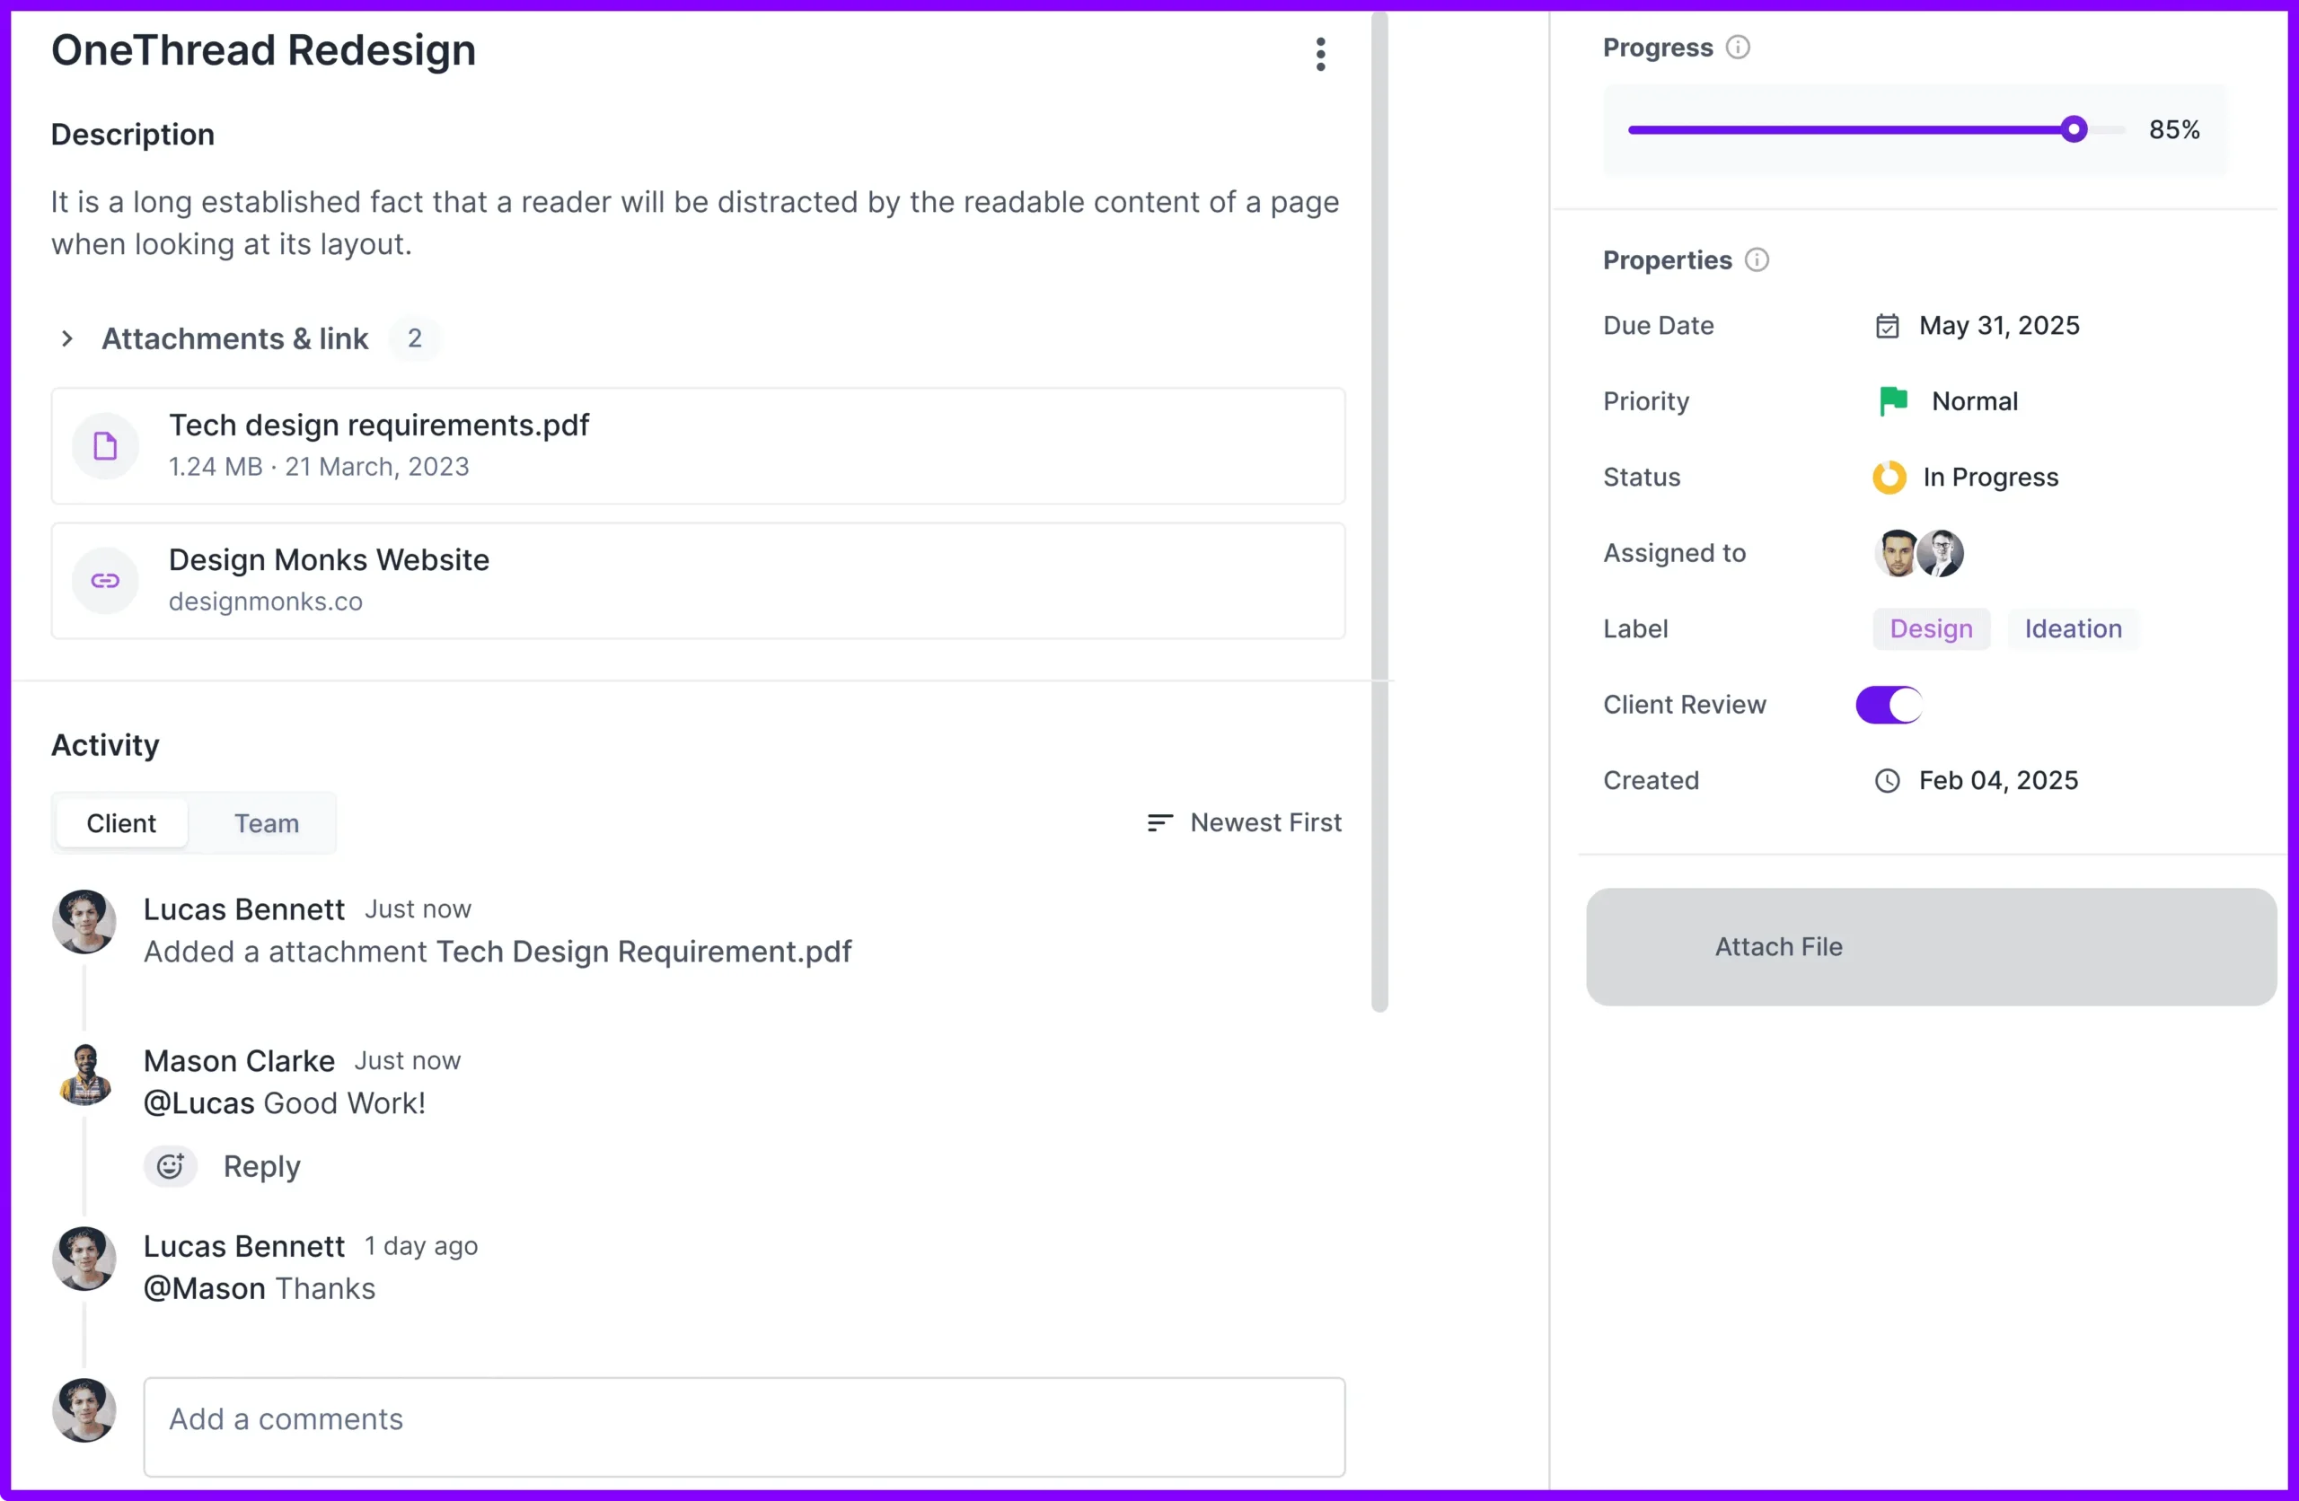Image resolution: width=2299 pixels, height=1501 pixels.
Task: Click the Progress info icon
Action: (1739, 47)
